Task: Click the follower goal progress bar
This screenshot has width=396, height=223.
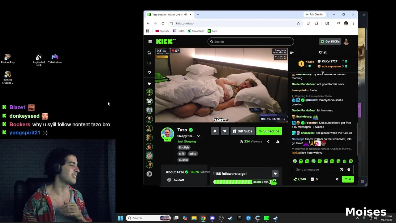Action: click(245, 182)
